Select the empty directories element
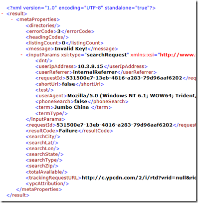The image size is (198, 203). (x=43, y=25)
